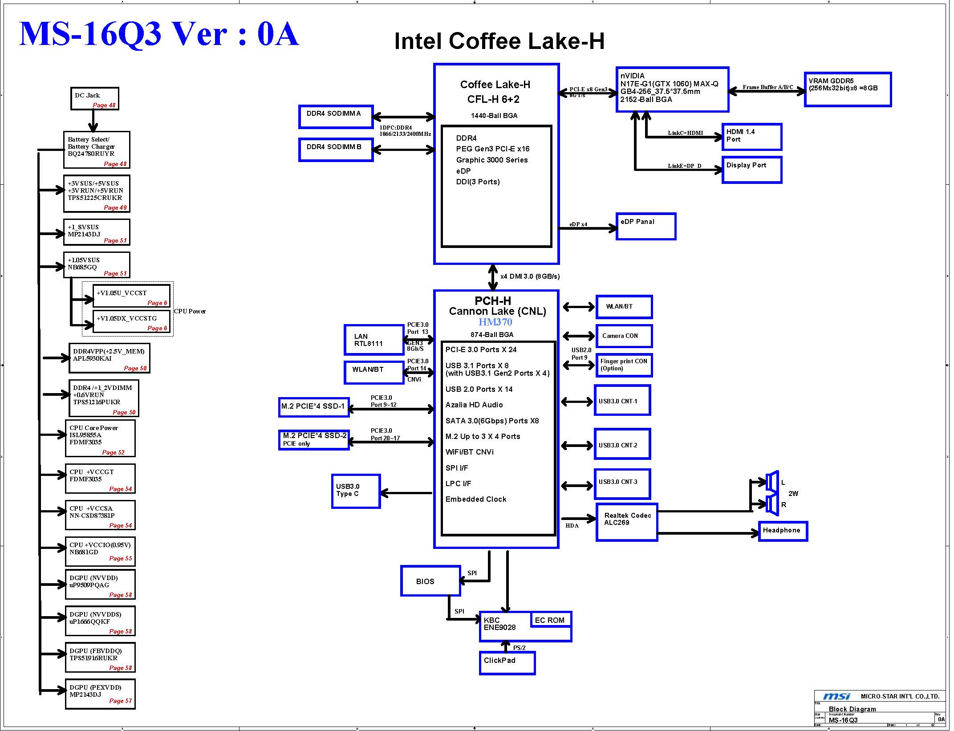The width and height of the screenshot is (954, 731).
Task: Click the "CPU Power" label
Action: (190, 311)
